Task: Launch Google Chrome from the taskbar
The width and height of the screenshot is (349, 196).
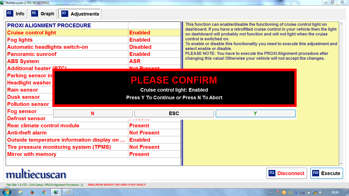Action: tap(44, 192)
